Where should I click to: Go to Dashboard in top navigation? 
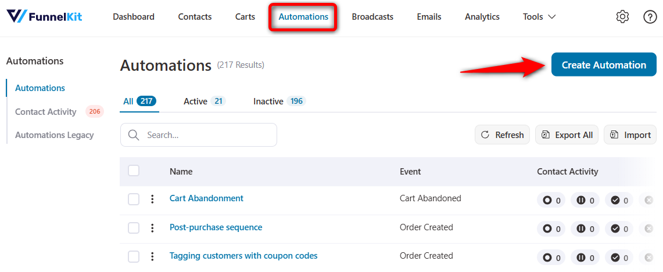[134, 17]
